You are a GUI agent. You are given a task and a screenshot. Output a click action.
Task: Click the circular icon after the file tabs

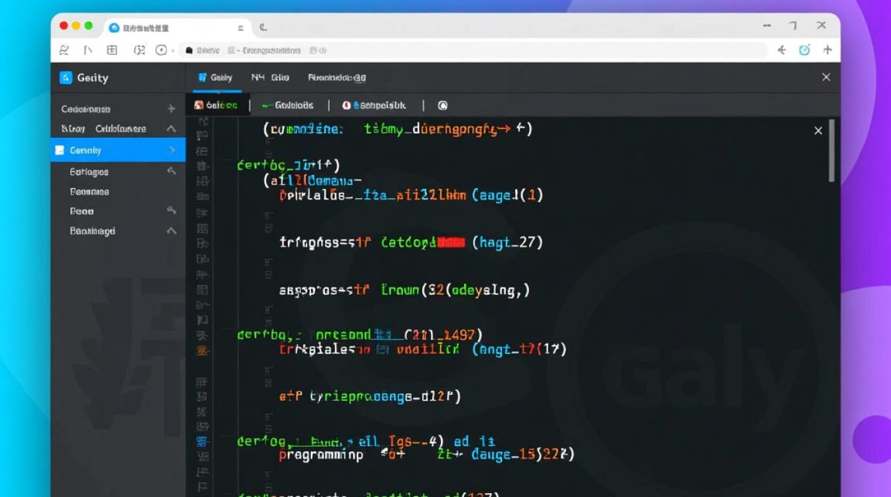442,105
